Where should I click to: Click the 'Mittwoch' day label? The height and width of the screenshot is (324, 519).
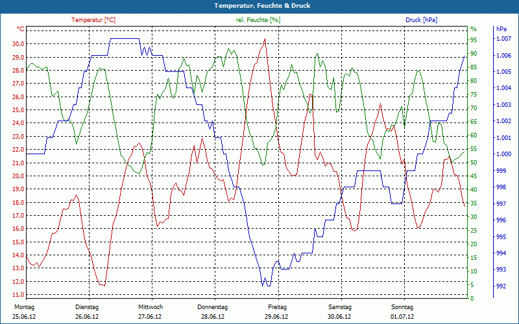pos(151,307)
